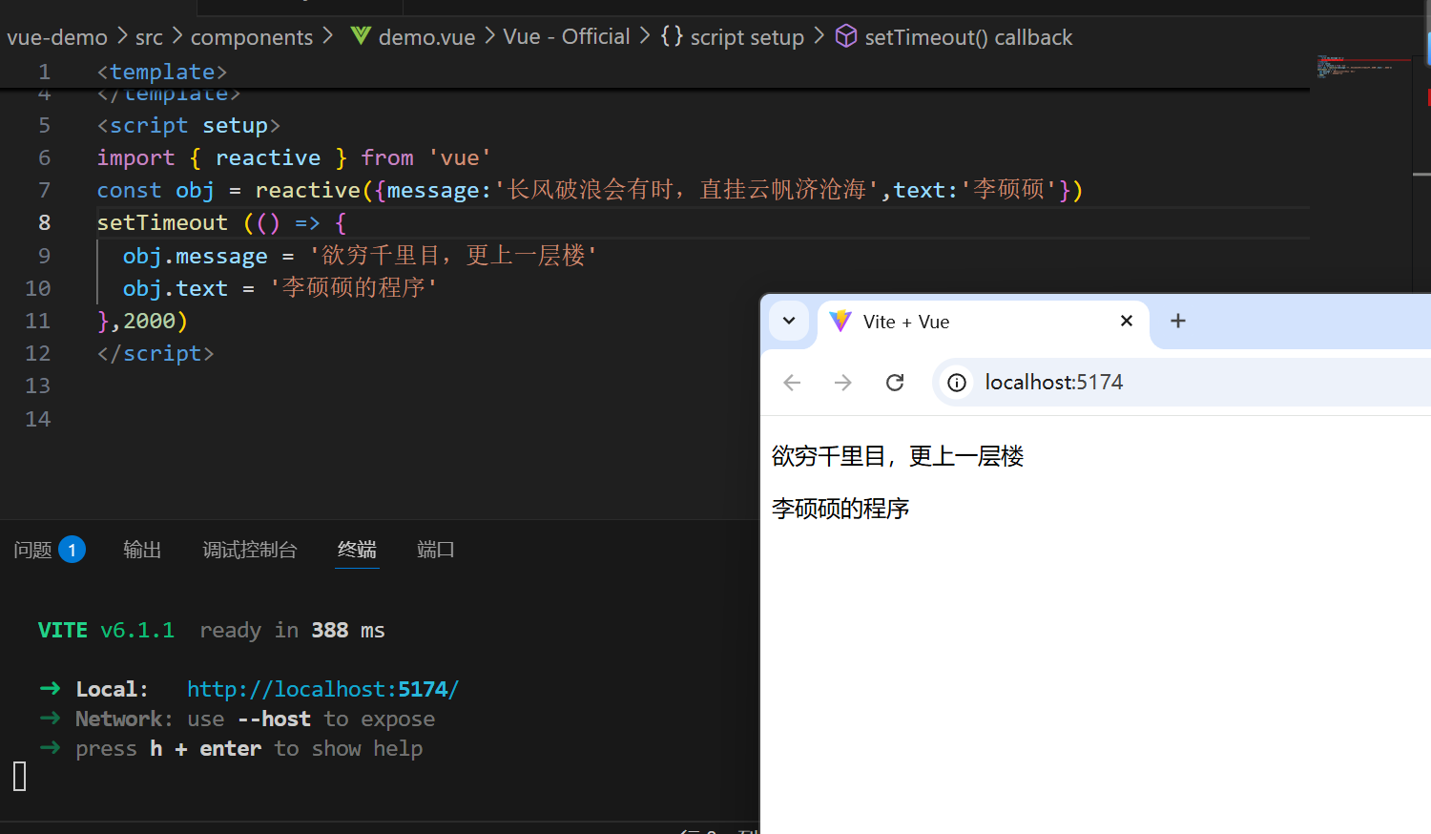The width and height of the screenshot is (1431, 834).
Task: Select the Vite + Vue browser tab
Action: pos(984,322)
